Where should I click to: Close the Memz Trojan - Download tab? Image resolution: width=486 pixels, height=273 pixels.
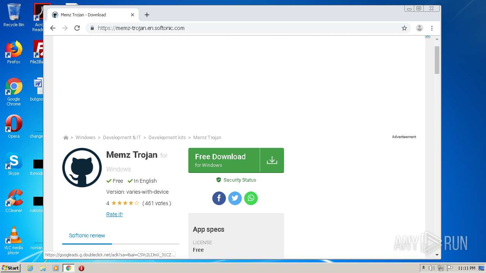(133, 15)
